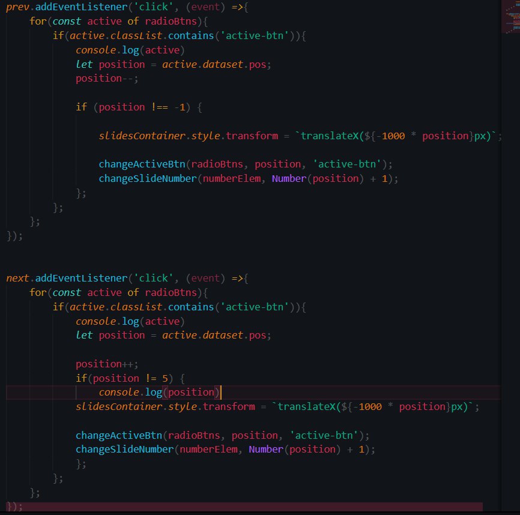Click 'changeSlideNumber' call in the next handler
Image resolution: width=520 pixels, height=515 pixels.
click(124, 450)
